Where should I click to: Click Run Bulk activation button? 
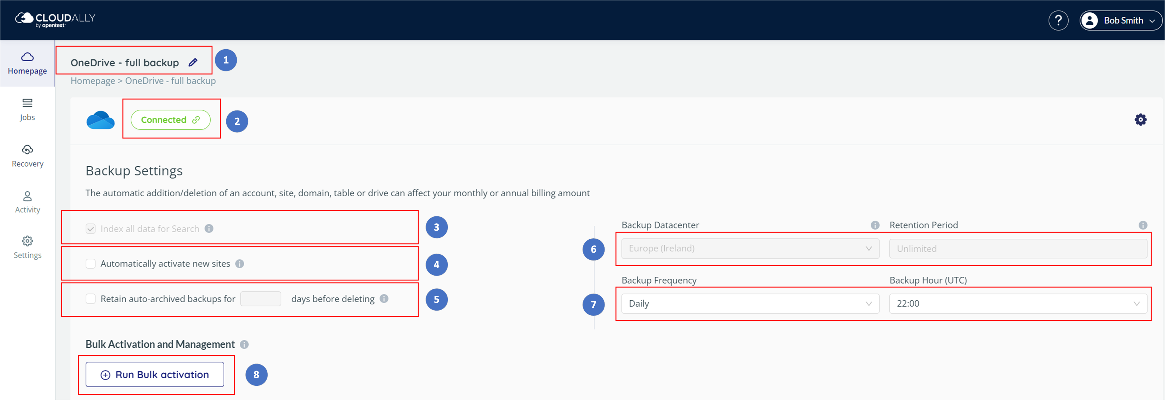(x=155, y=375)
